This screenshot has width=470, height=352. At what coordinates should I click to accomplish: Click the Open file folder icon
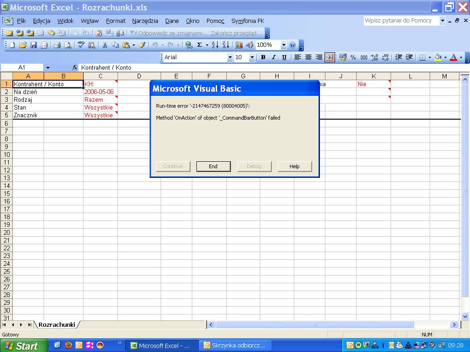pos(23,45)
